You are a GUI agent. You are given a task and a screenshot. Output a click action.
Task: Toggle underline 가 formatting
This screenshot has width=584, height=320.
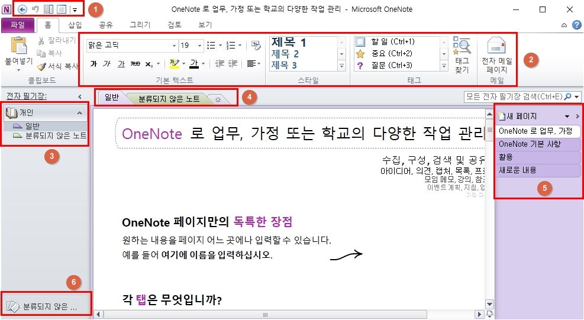121,64
